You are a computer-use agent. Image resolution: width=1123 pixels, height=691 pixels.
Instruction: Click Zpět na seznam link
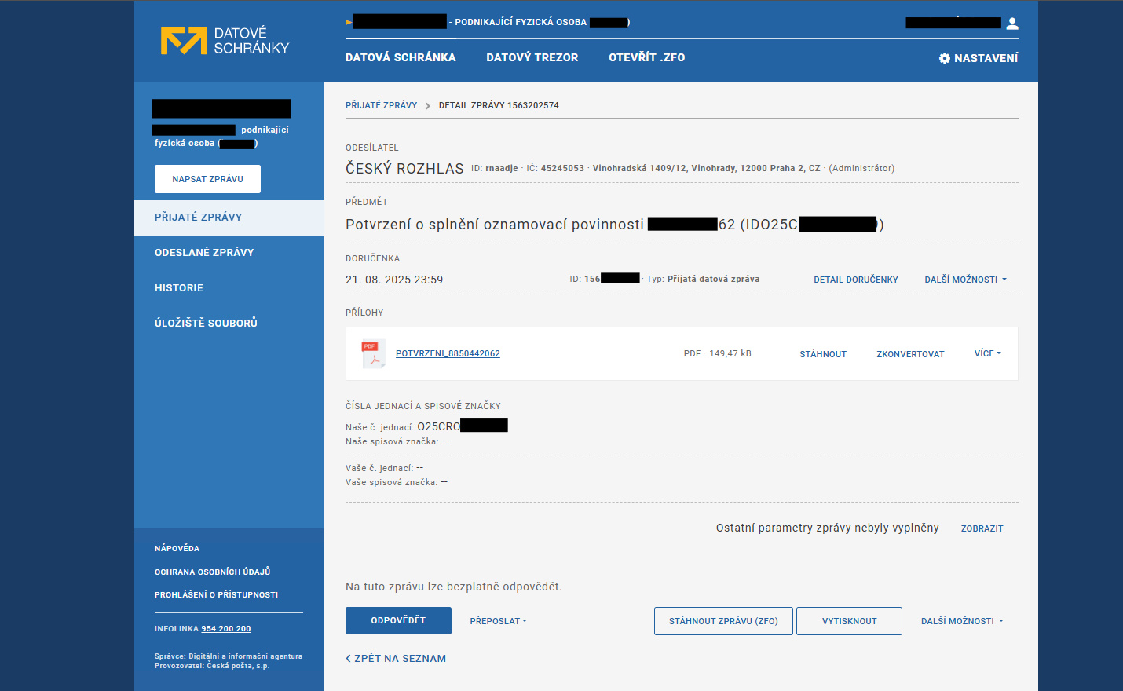click(396, 659)
